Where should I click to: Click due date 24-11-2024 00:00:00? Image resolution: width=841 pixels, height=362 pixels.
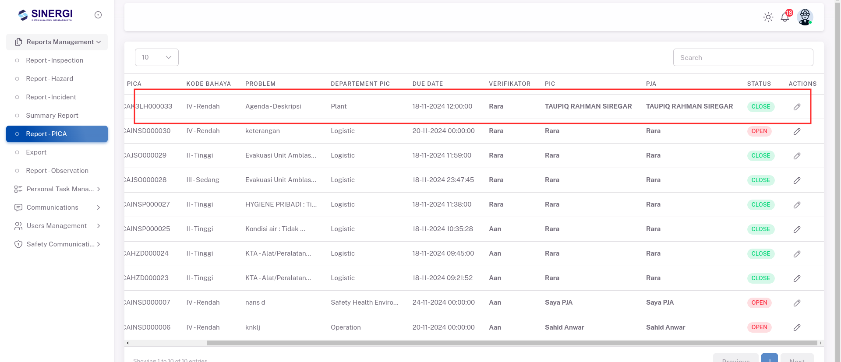[x=443, y=302]
